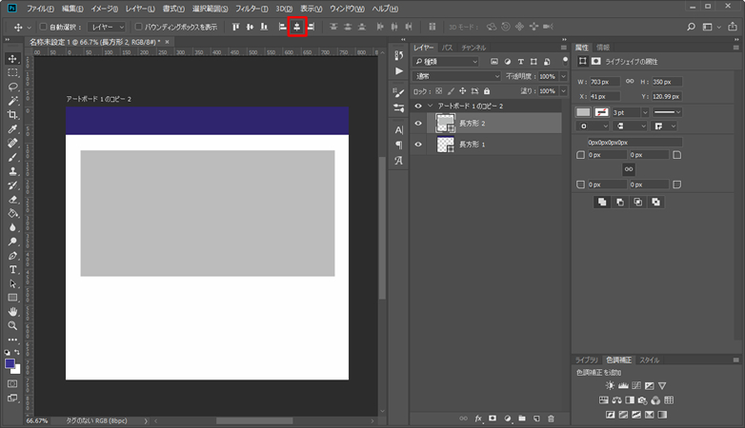Click unite shapes pathfinder button
The height and width of the screenshot is (428, 745).
pos(602,203)
